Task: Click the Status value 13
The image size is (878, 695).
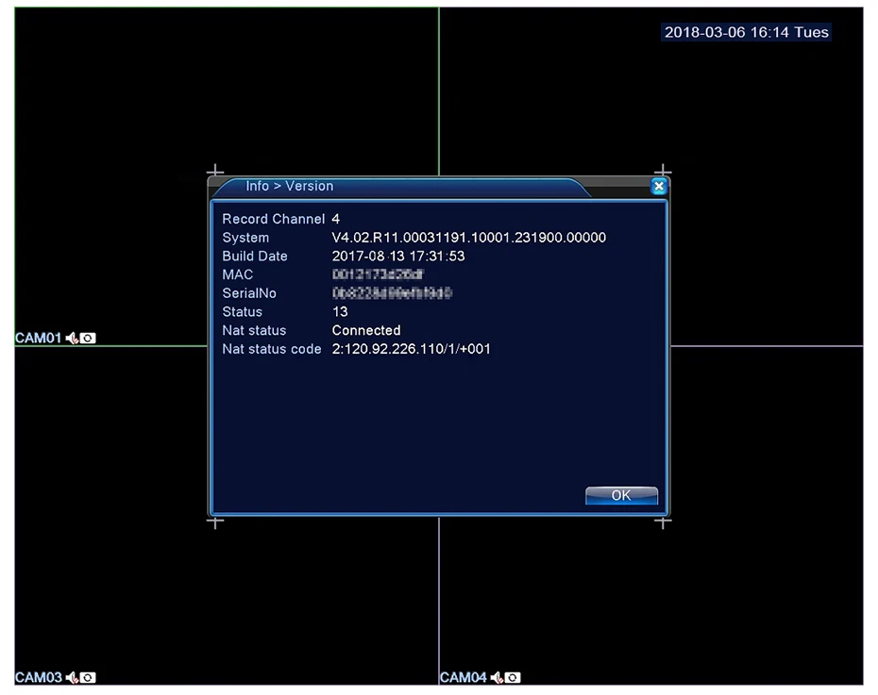Action: coord(340,312)
